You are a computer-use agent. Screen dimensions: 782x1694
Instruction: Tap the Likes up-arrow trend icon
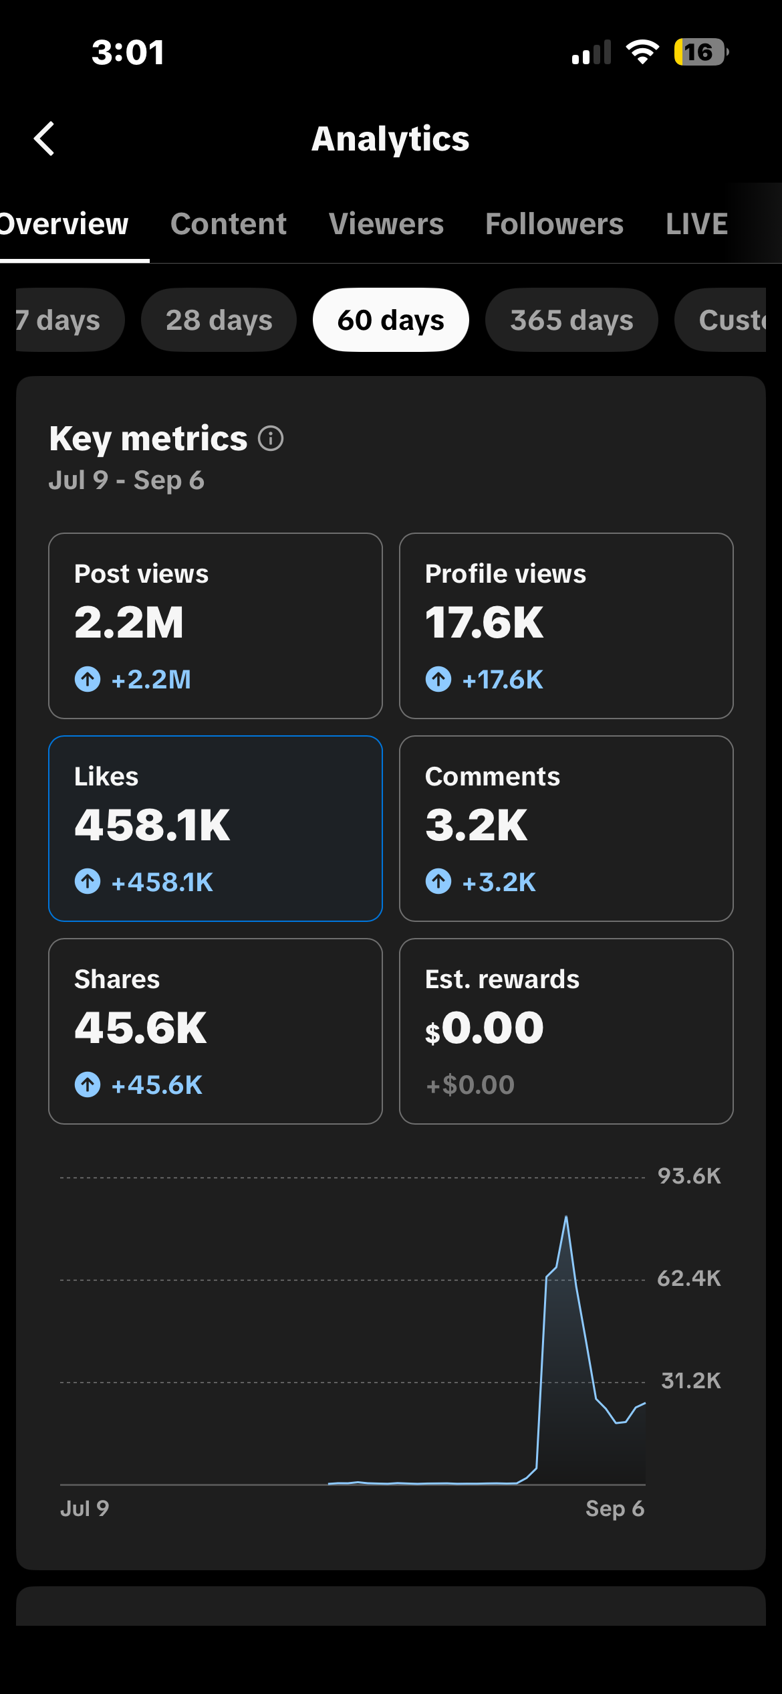coord(88,881)
